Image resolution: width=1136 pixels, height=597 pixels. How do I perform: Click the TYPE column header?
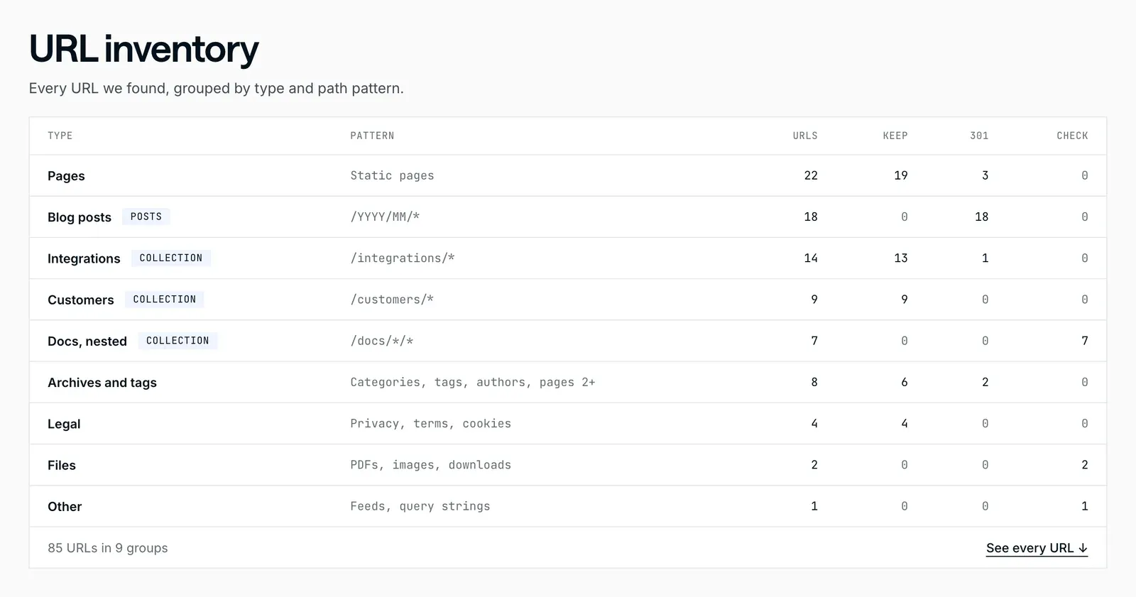(60, 136)
